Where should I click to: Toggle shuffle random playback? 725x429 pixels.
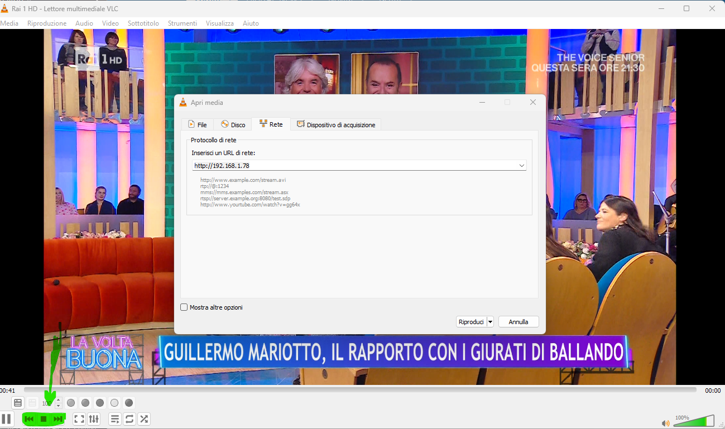(x=144, y=419)
